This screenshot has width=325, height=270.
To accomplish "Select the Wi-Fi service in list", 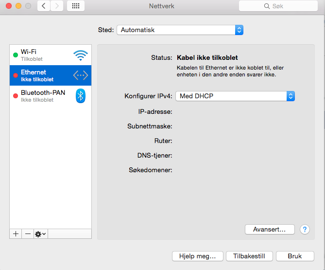I will [51, 55].
